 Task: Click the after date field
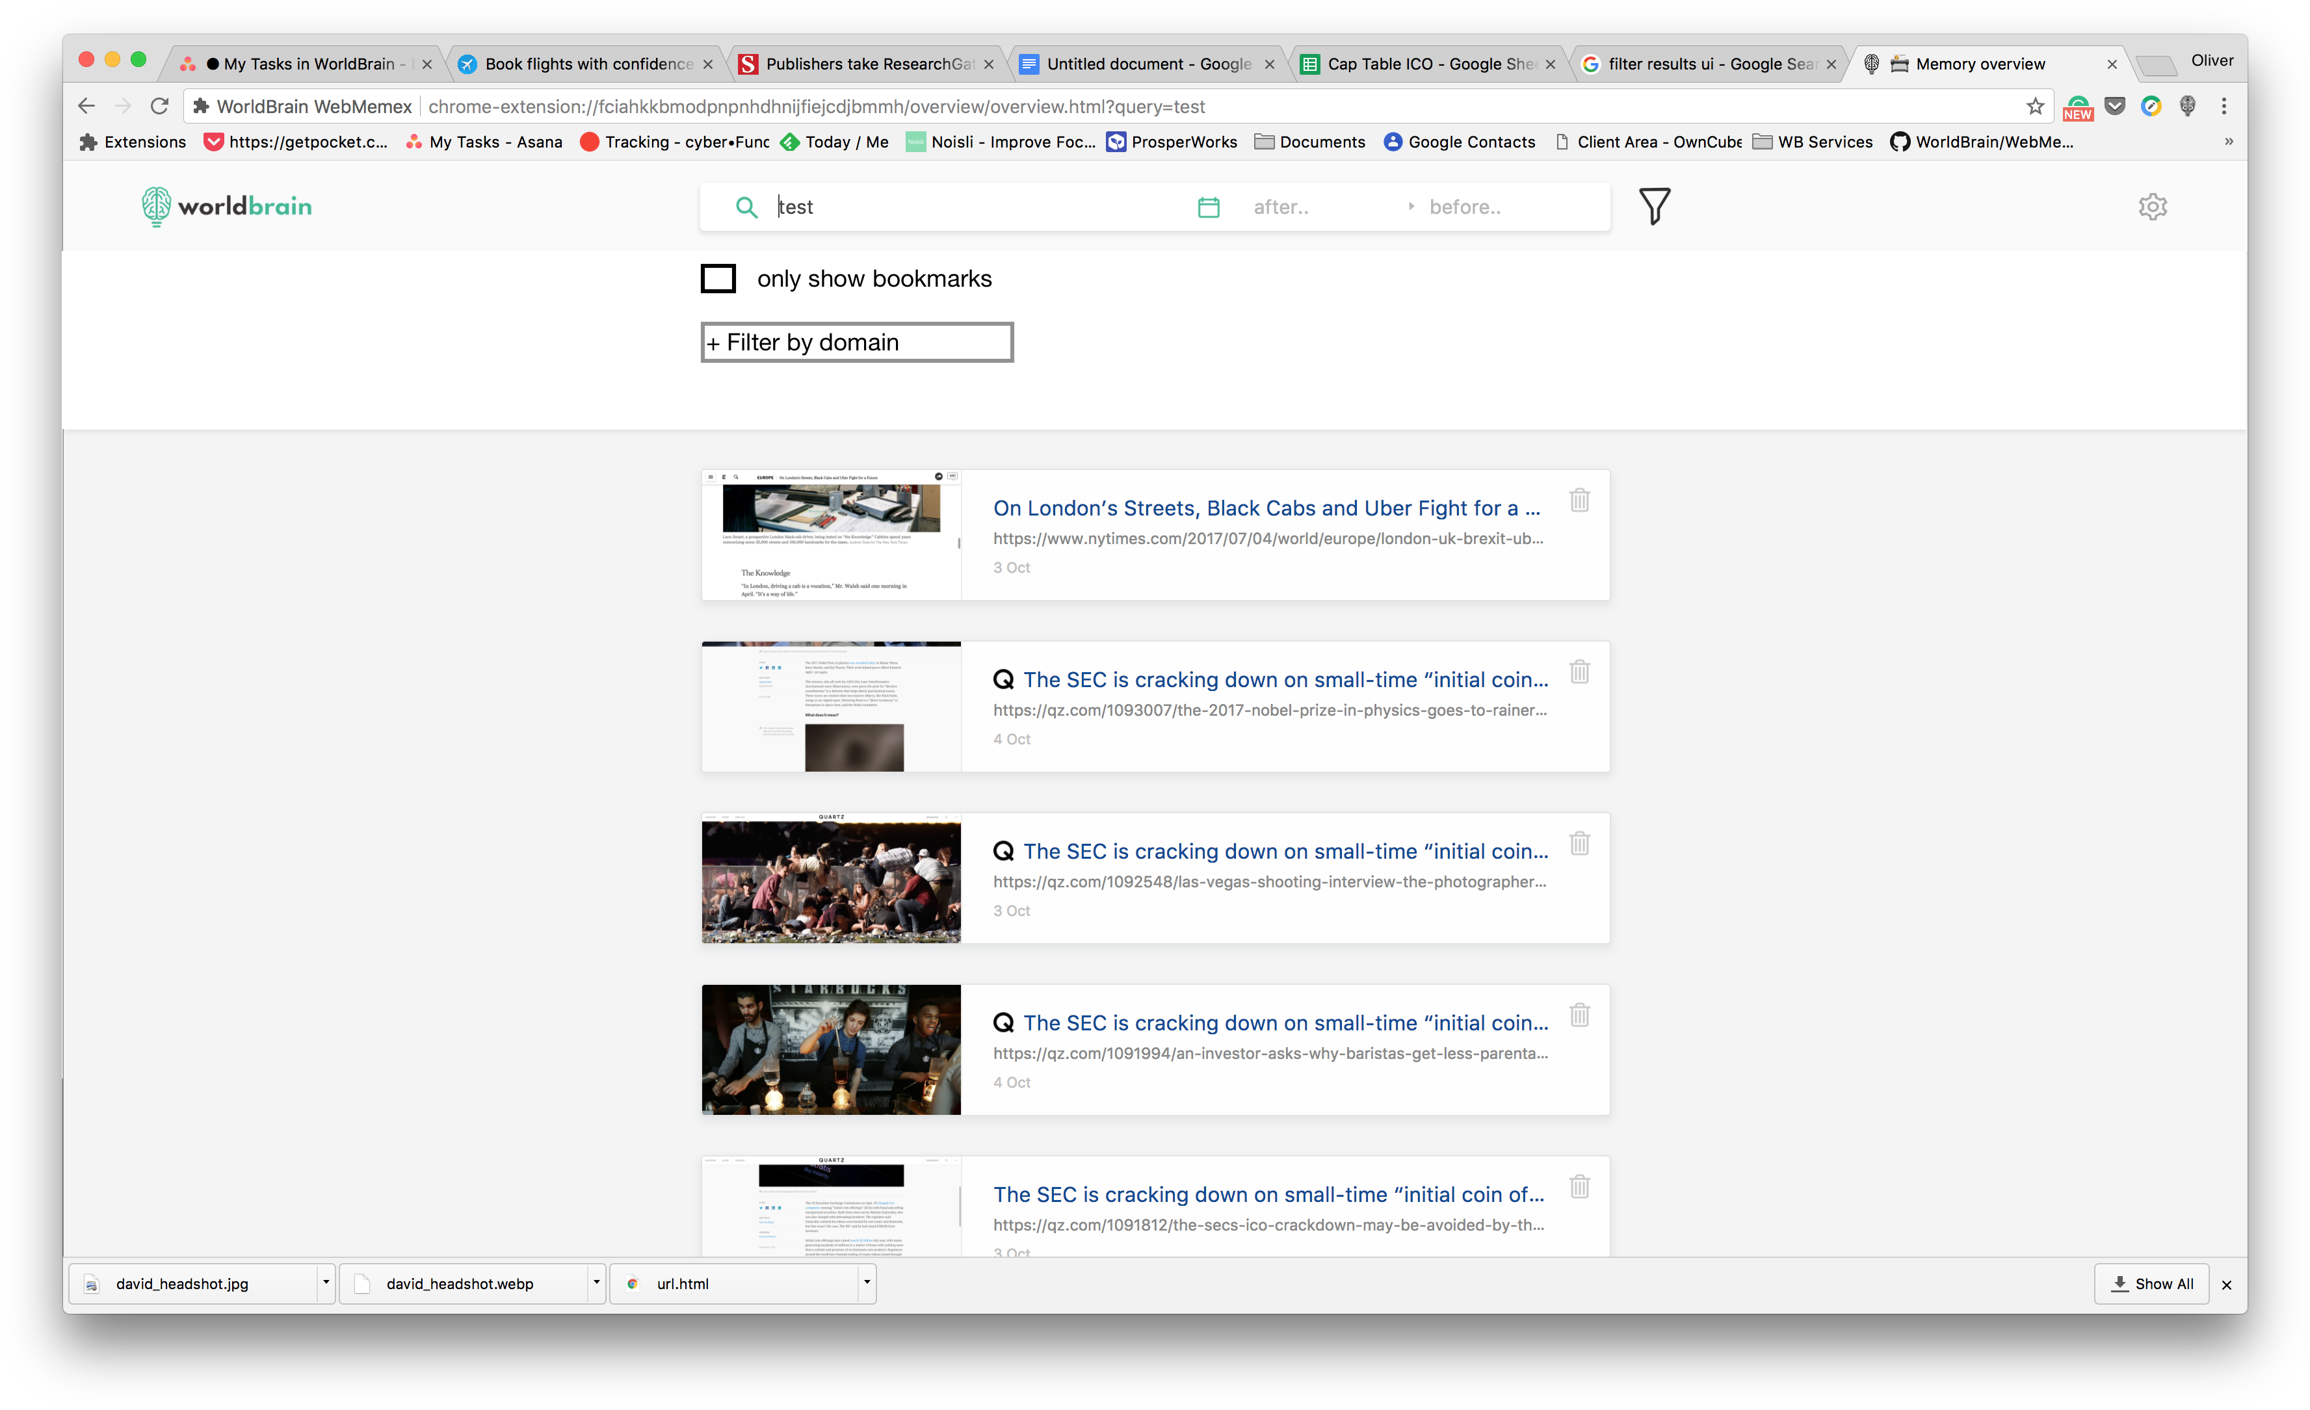tap(1281, 207)
